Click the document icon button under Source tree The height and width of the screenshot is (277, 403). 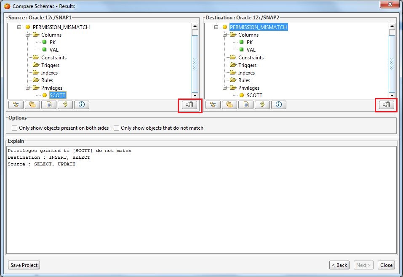[49, 104]
